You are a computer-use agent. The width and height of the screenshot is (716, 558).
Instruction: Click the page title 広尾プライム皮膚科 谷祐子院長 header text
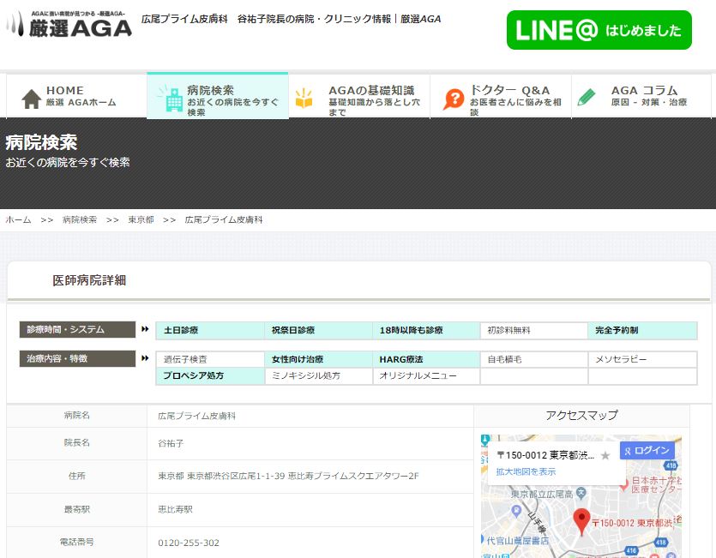[291, 19]
